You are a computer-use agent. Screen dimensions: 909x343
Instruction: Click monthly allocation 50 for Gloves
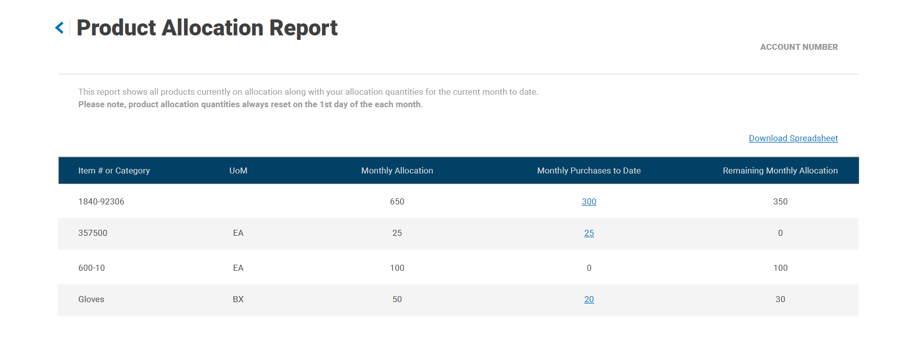tap(397, 299)
